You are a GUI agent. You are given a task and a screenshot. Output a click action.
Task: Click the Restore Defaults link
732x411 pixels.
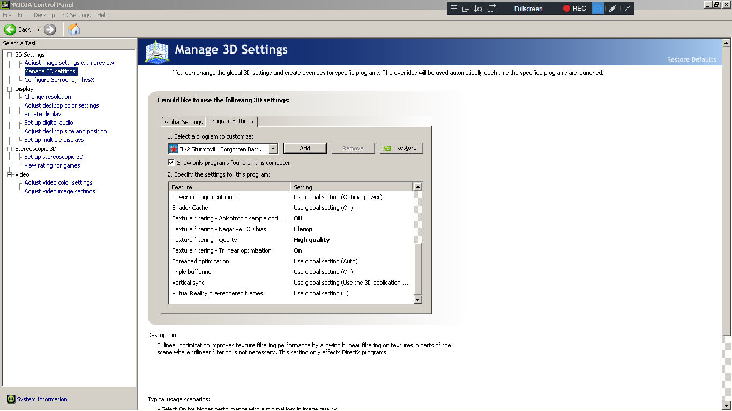point(691,59)
